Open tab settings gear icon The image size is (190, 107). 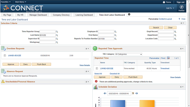point(129,14)
